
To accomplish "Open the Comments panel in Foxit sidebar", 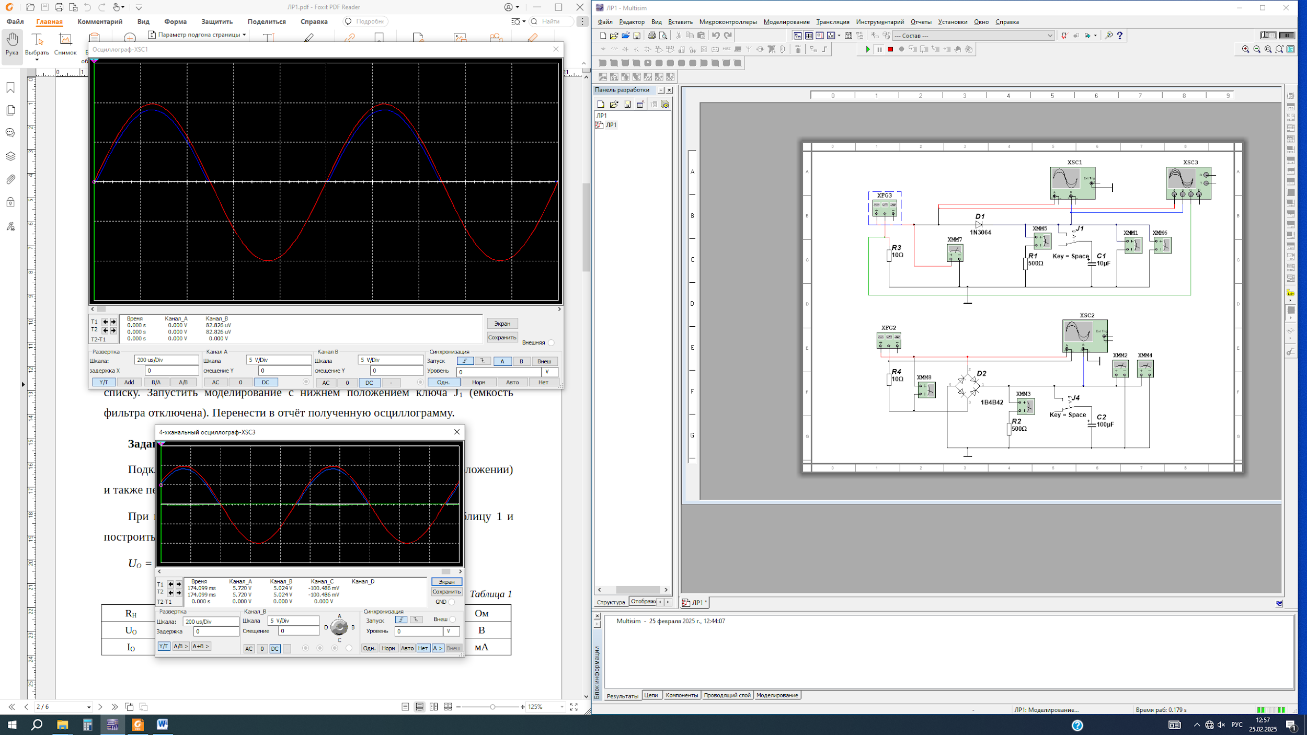I will pyautogui.click(x=10, y=133).
